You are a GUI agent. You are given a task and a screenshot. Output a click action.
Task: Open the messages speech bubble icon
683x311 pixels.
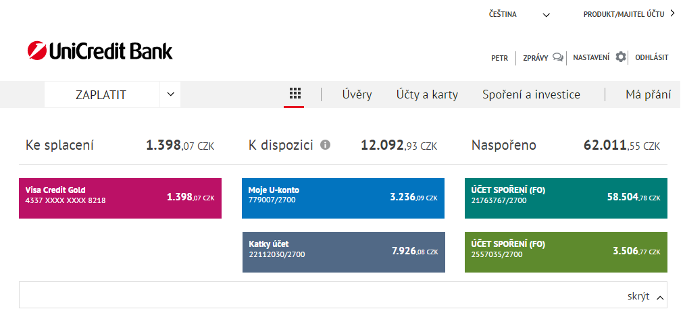point(557,57)
